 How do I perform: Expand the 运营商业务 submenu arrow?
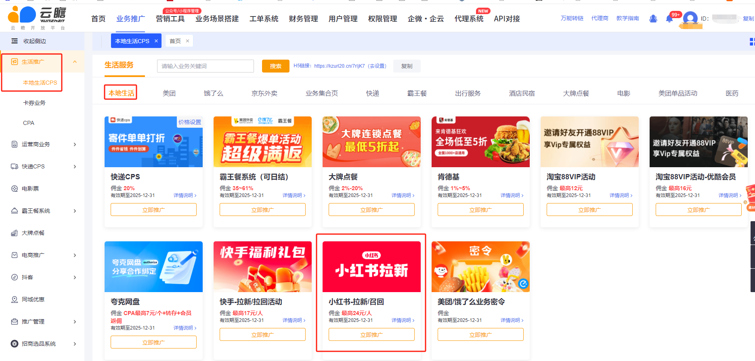[75, 144]
